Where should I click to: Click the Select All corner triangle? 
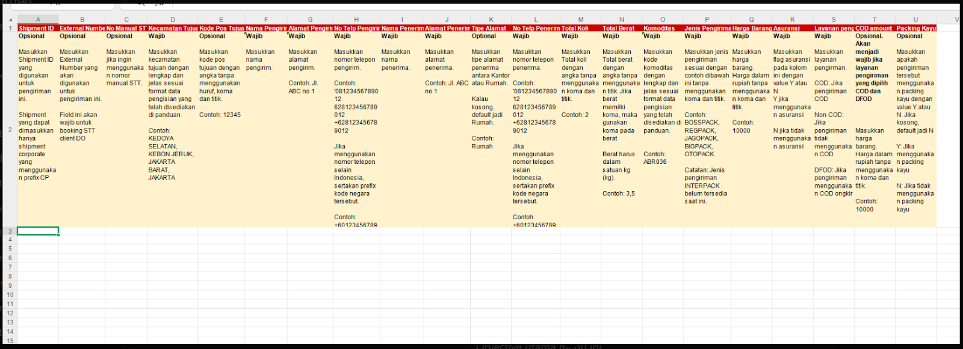pyautogui.click(x=10, y=20)
